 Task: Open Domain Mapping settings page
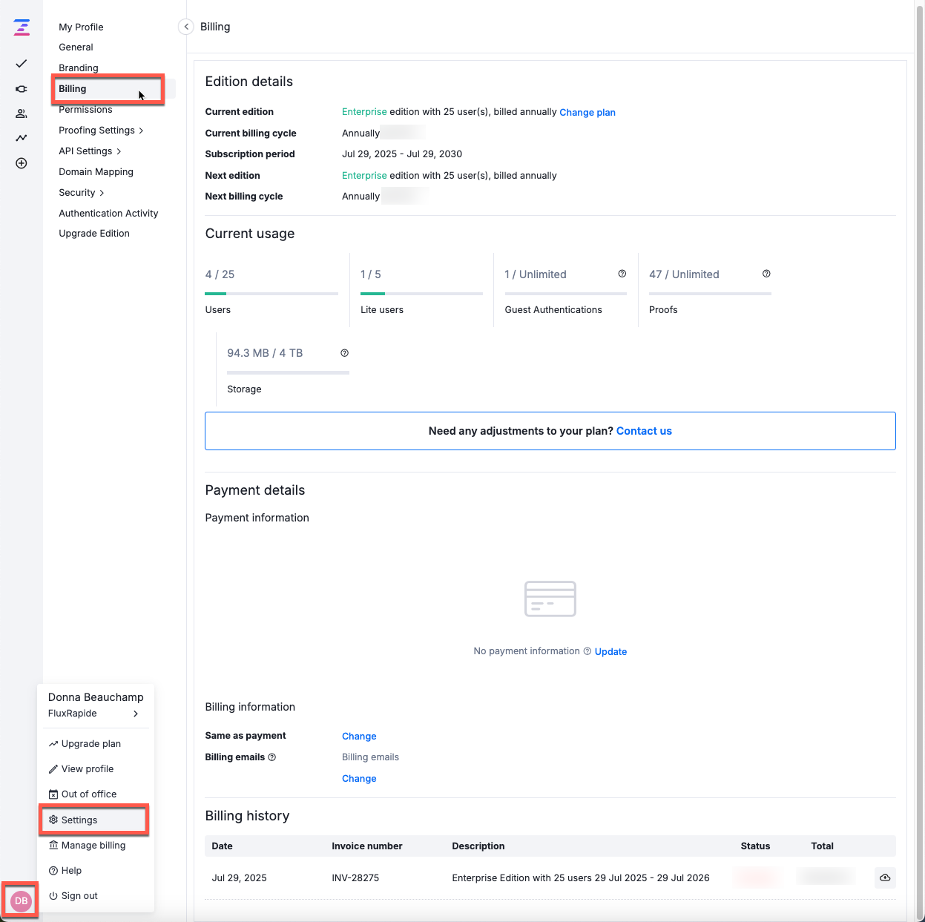(96, 172)
